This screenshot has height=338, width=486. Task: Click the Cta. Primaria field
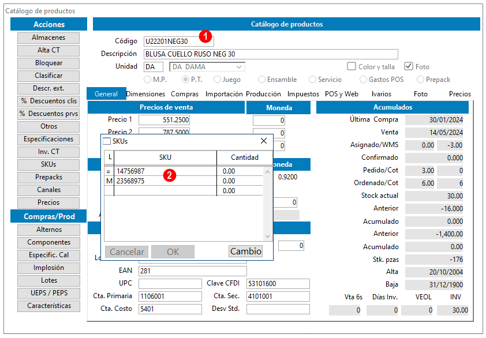[170, 296]
